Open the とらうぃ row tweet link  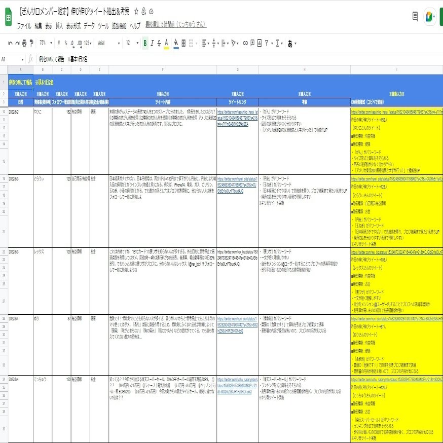point(237,185)
